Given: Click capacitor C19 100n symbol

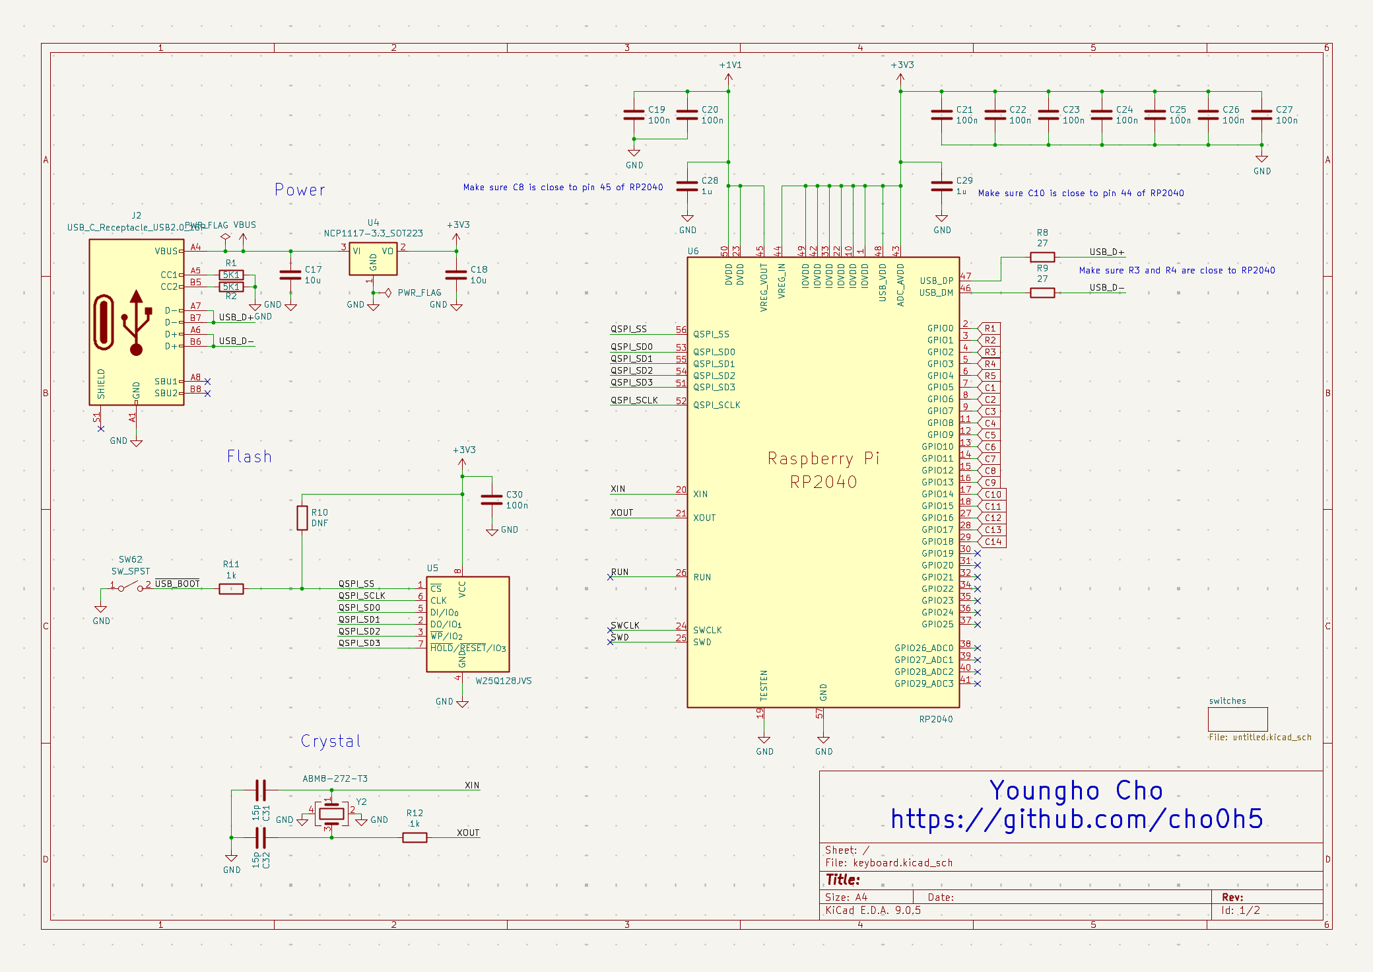Looking at the screenshot, I should [x=634, y=115].
